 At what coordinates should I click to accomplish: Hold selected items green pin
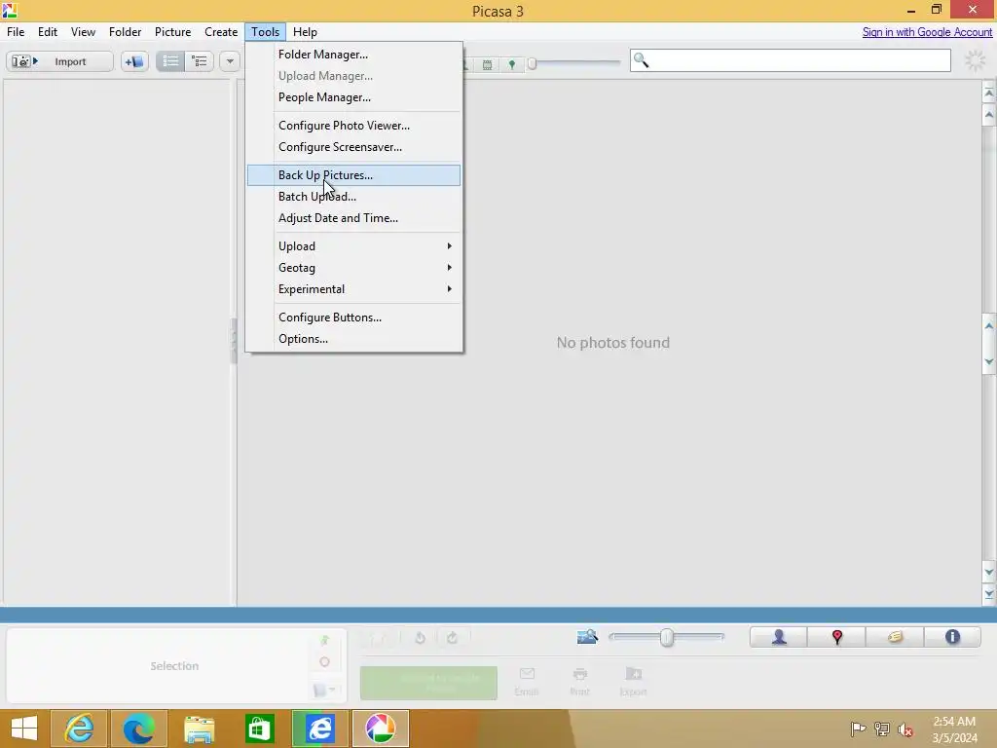pos(325,640)
